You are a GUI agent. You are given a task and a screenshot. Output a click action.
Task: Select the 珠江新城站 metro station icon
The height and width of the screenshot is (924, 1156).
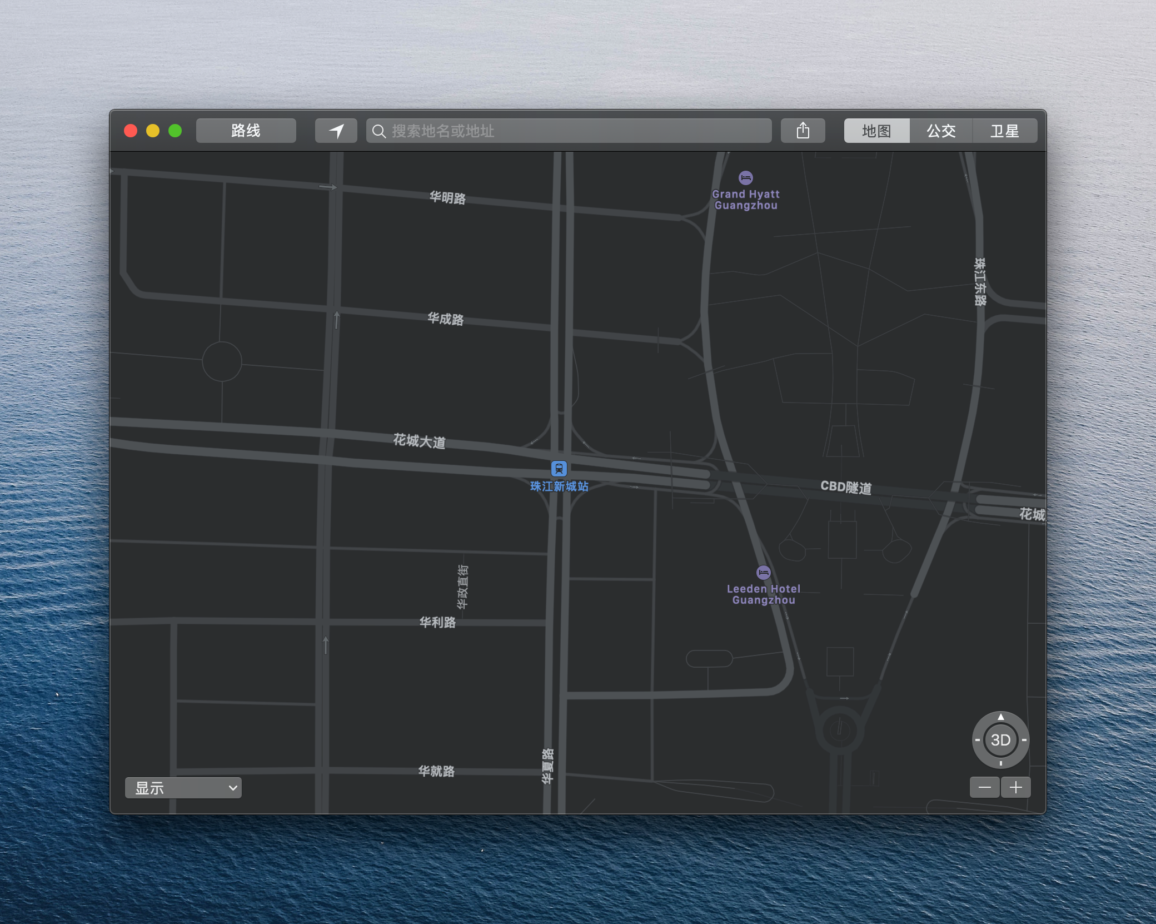click(559, 469)
